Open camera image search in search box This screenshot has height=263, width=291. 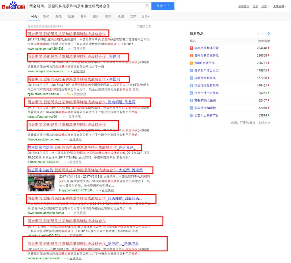tap(147, 6)
